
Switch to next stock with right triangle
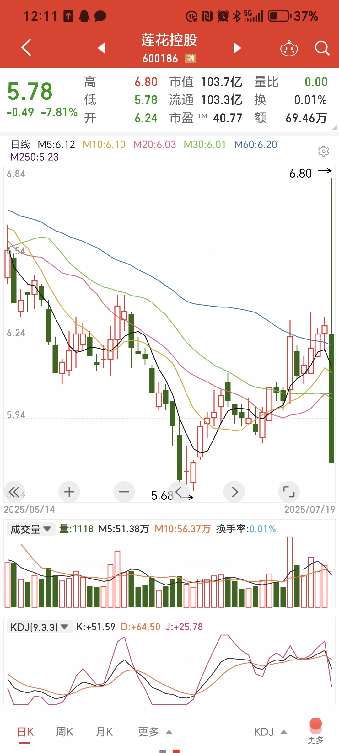(237, 48)
